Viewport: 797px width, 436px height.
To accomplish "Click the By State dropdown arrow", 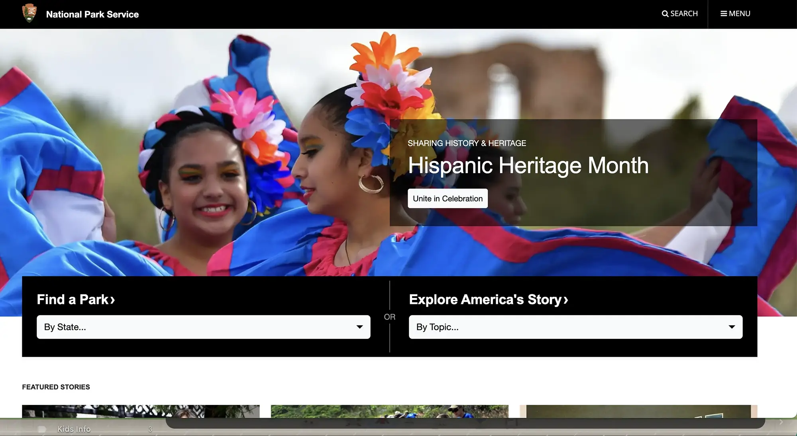I will coord(359,327).
